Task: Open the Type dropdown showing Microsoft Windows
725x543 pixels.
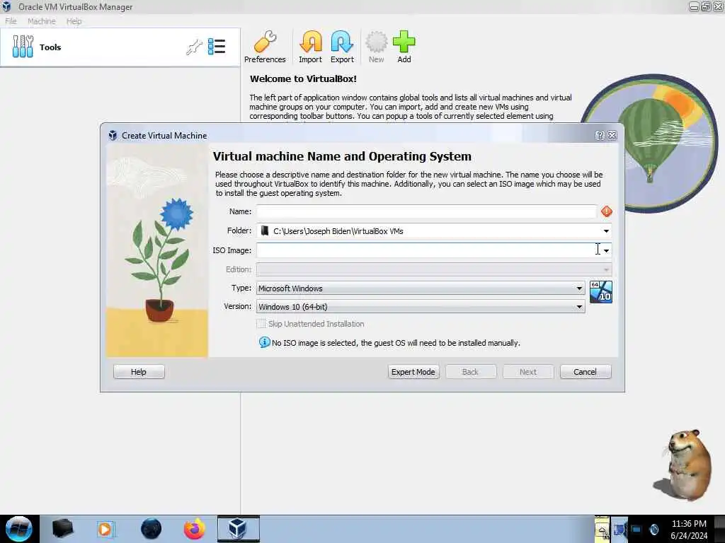Action: [421, 288]
